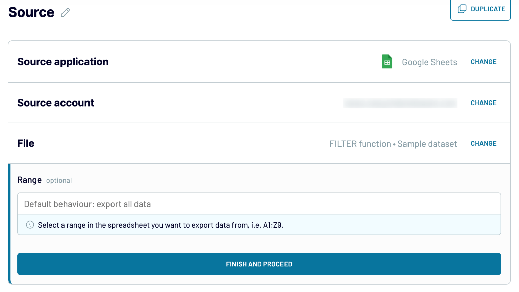Click the pencil edit icon beside Source
Image resolution: width=519 pixels, height=292 pixels.
[65, 12]
